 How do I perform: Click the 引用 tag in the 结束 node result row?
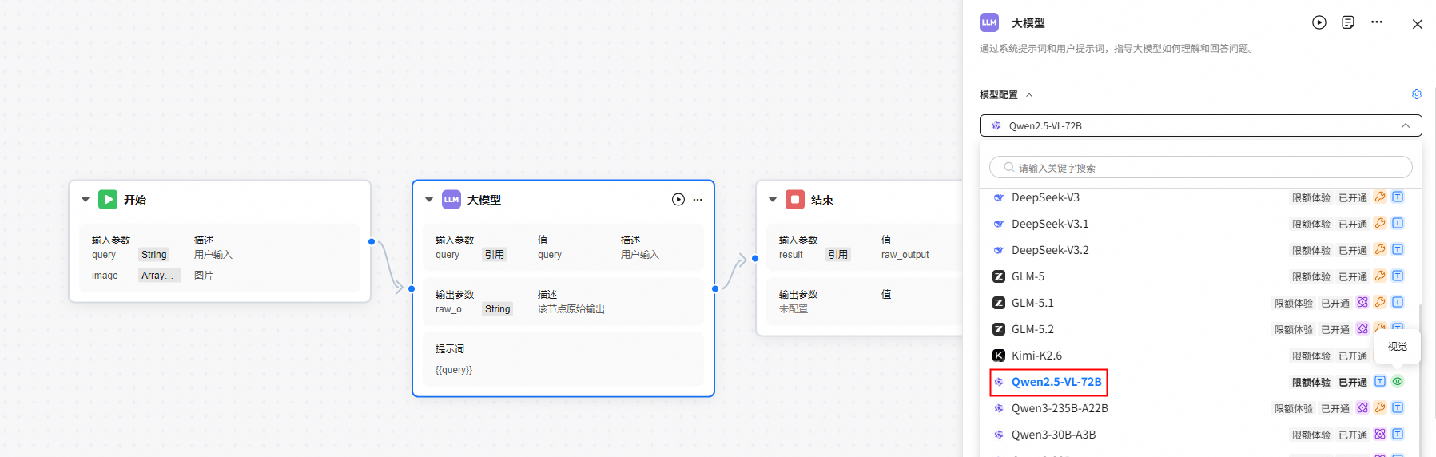click(837, 255)
